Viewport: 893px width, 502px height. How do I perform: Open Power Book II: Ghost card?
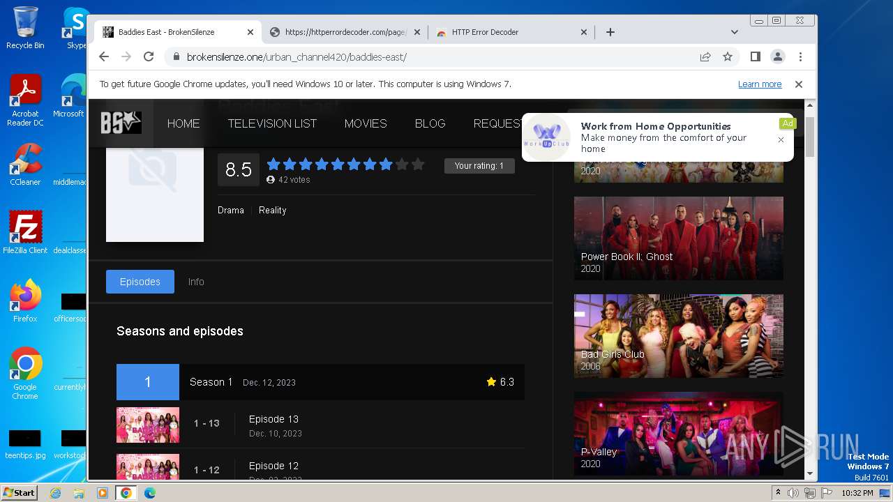pos(679,238)
